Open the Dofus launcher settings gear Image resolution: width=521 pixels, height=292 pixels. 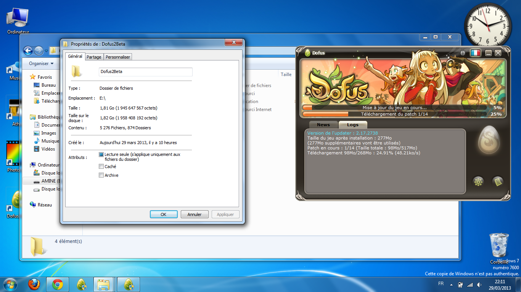478,182
